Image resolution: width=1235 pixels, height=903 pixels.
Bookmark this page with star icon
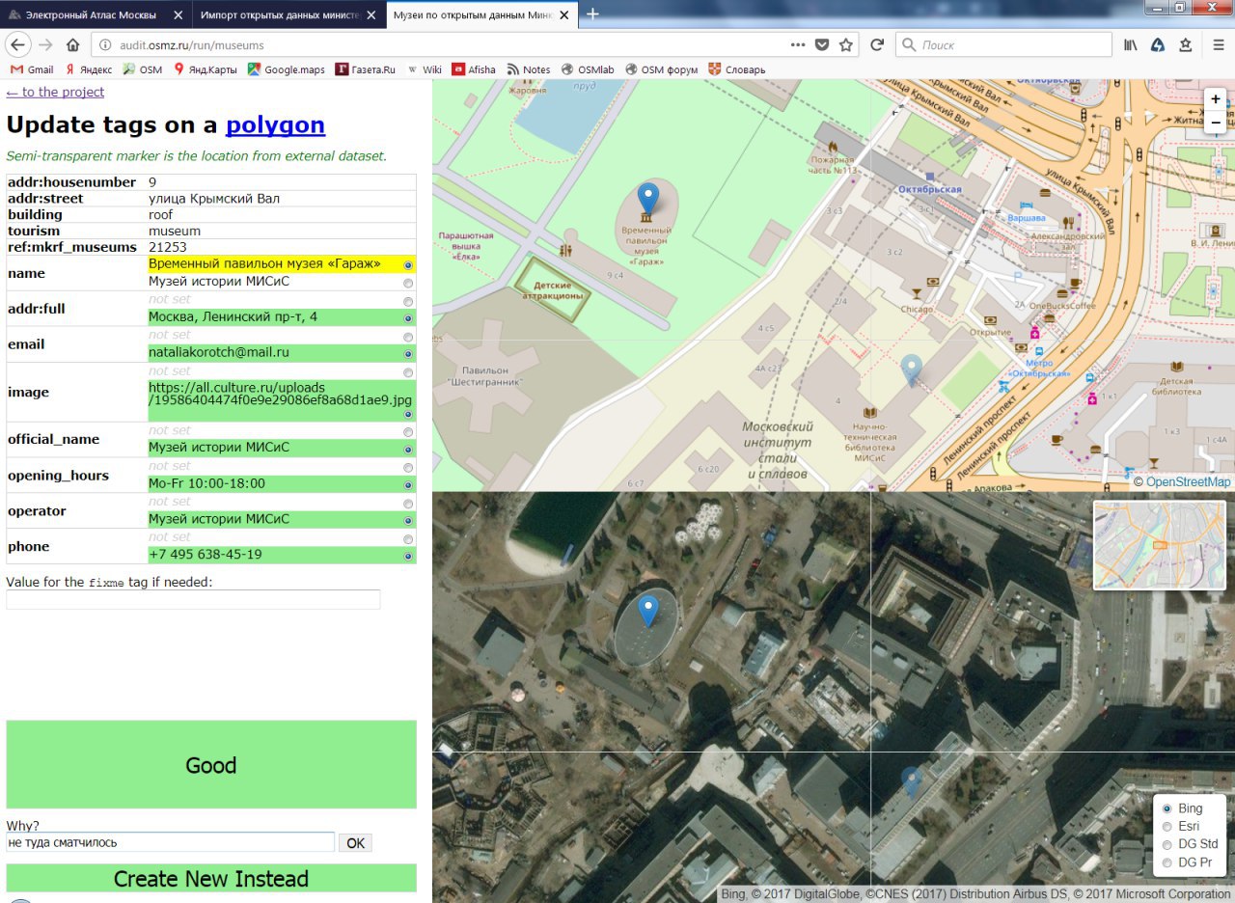pyautogui.click(x=846, y=44)
